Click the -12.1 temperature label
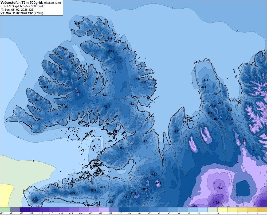The image size is (267, 215). (158, 183)
